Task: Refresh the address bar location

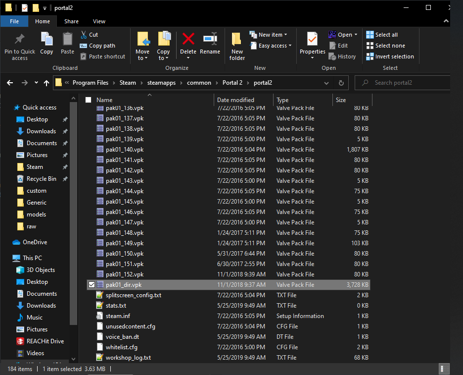Action: click(x=341, y=83)
